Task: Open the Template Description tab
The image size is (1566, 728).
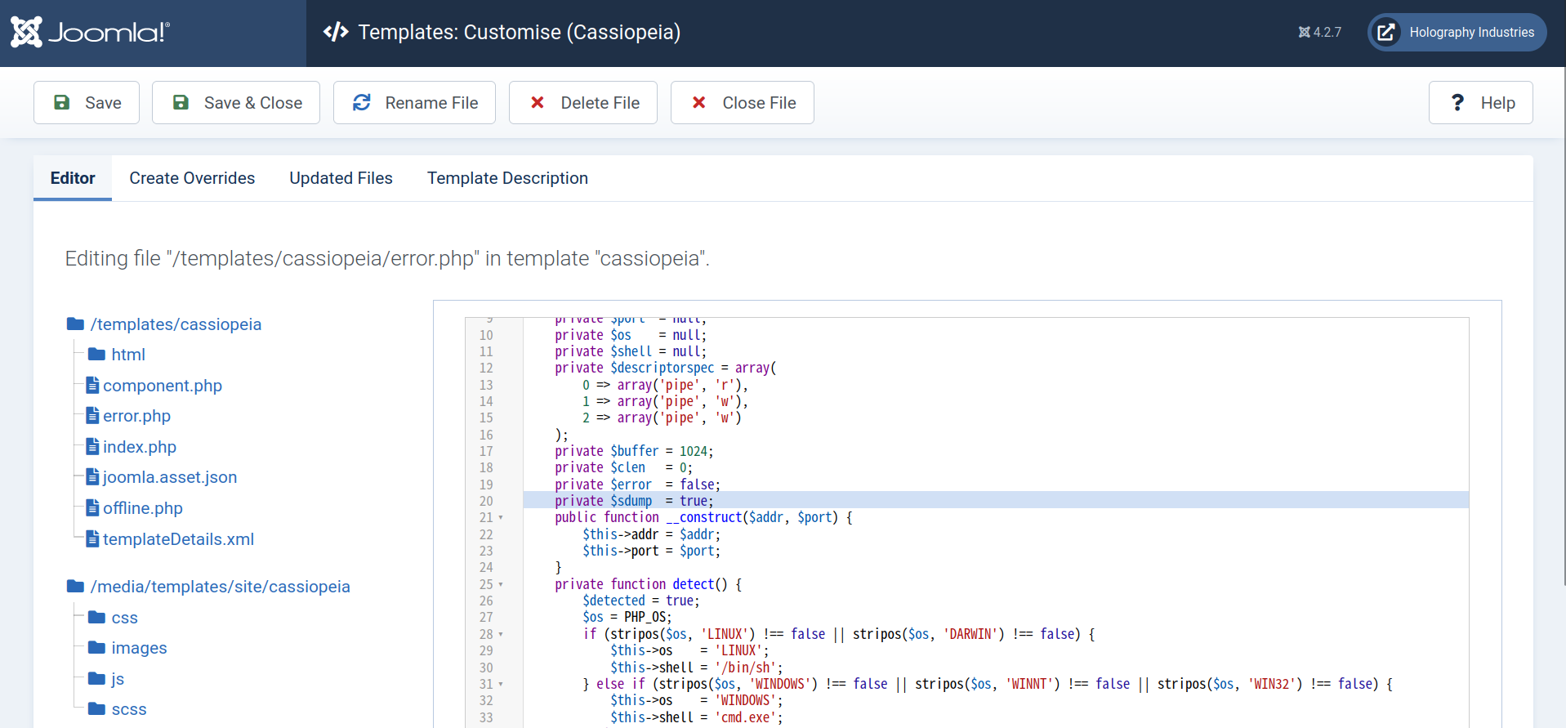Action: (507, 178)
